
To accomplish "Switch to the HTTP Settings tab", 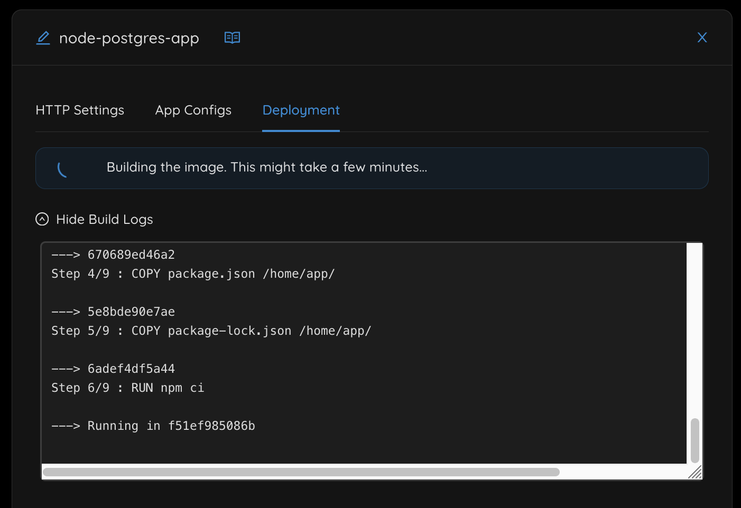I will click(79, 110).
